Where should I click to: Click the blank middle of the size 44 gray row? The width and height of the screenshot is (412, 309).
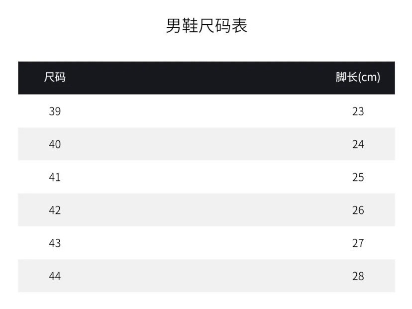click(206, 276)
